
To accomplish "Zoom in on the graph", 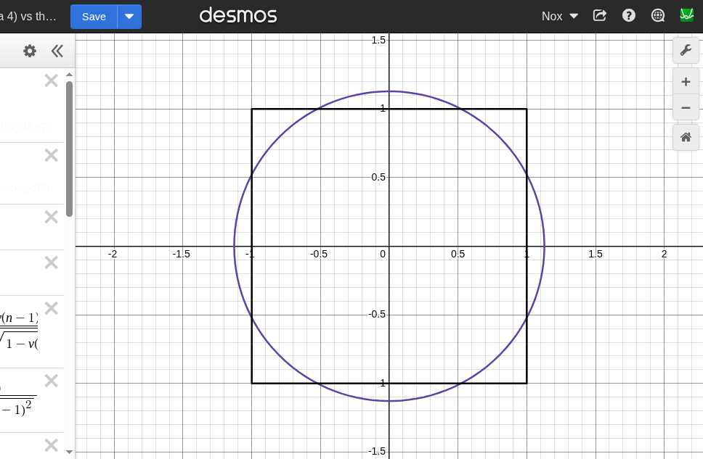I will tap(686, 82).
